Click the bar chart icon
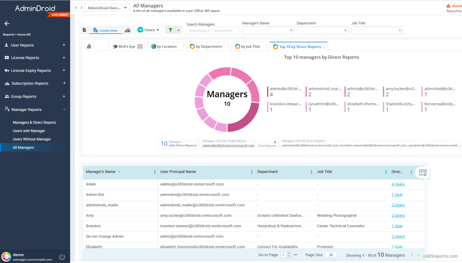The image size is (462, 263). click(89, 46)
